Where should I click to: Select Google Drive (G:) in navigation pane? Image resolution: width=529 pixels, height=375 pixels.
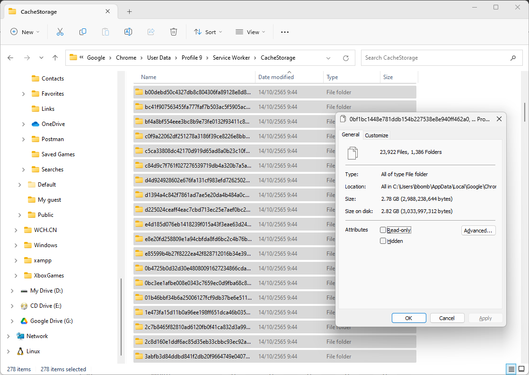pos(51,321)
